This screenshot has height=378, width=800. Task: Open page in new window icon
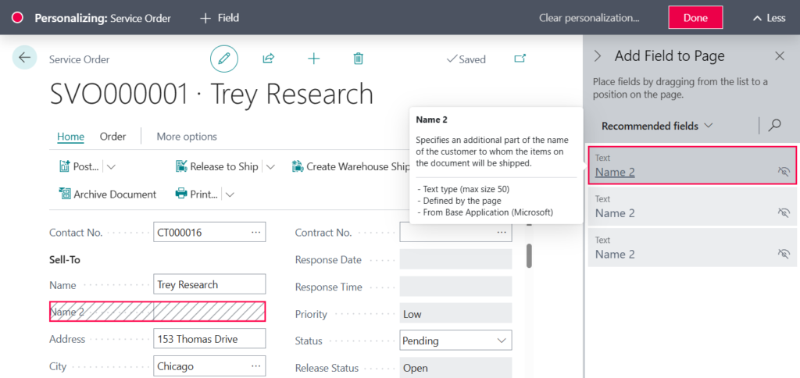point(520,59)
